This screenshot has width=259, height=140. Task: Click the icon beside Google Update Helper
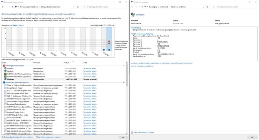[x=5, y=88]
